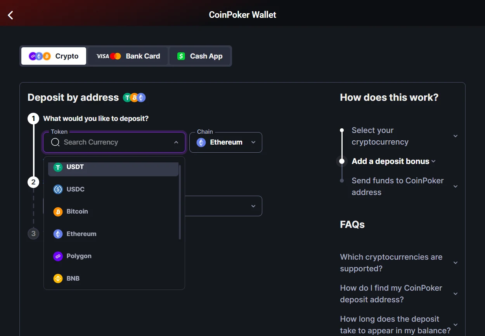Click the green USDT Tether icon

pyautogui.click(x=58, y=167)
